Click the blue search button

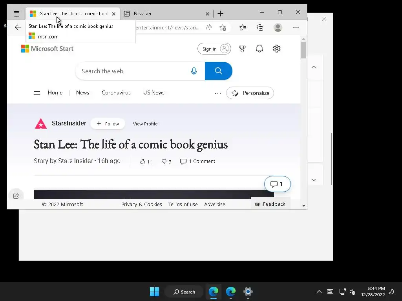pos(218,71)
